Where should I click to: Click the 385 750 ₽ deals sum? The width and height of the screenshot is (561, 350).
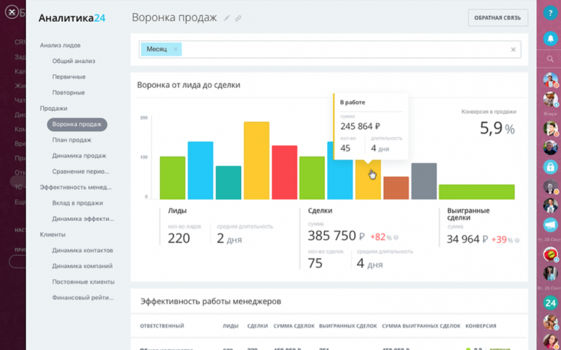[x=337, y=236]
